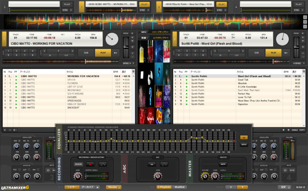Select 2-Playlists view tab
This screenshot has width=308, height=191.
click(164, 187)
